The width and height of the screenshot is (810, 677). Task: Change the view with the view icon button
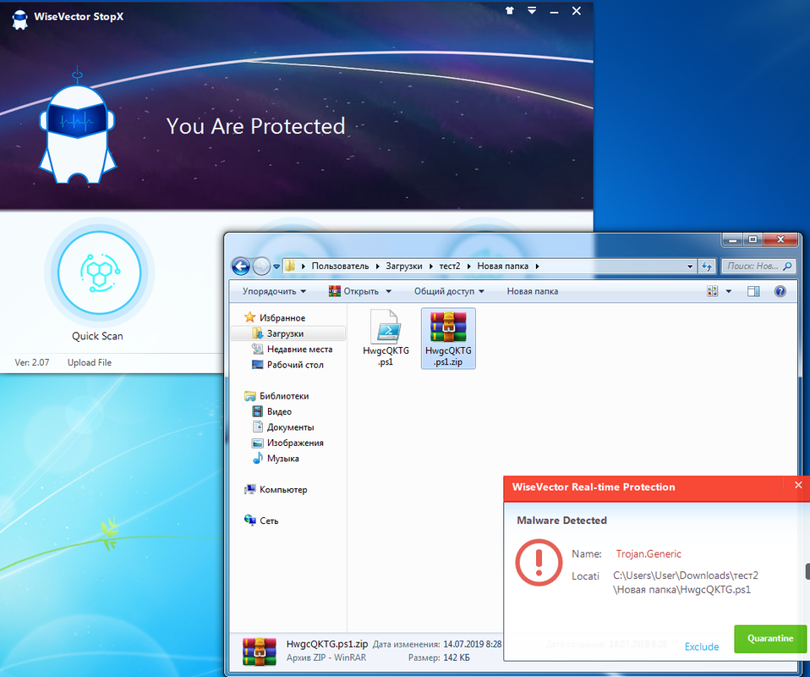pos(713,291)
